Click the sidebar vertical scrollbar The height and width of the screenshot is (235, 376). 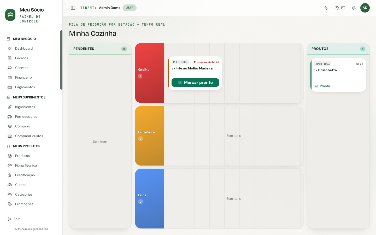61,60
